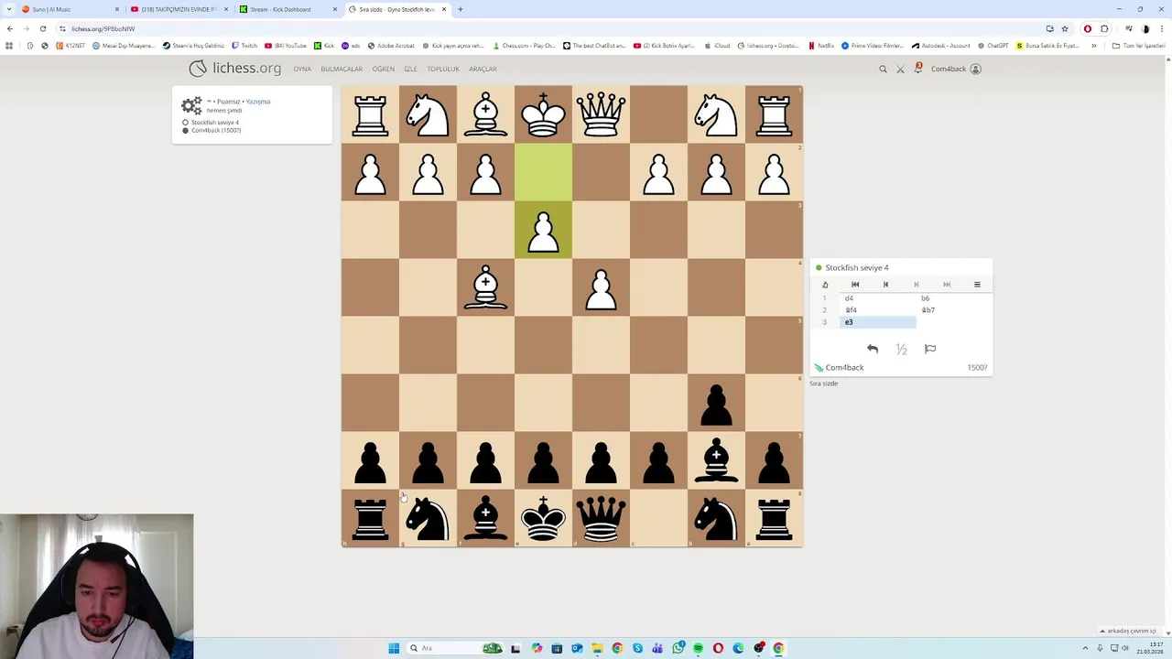1172x659 pixels.
Task: Open the İZLE menu
Action: pyautogui.click(x=410, y=69)
